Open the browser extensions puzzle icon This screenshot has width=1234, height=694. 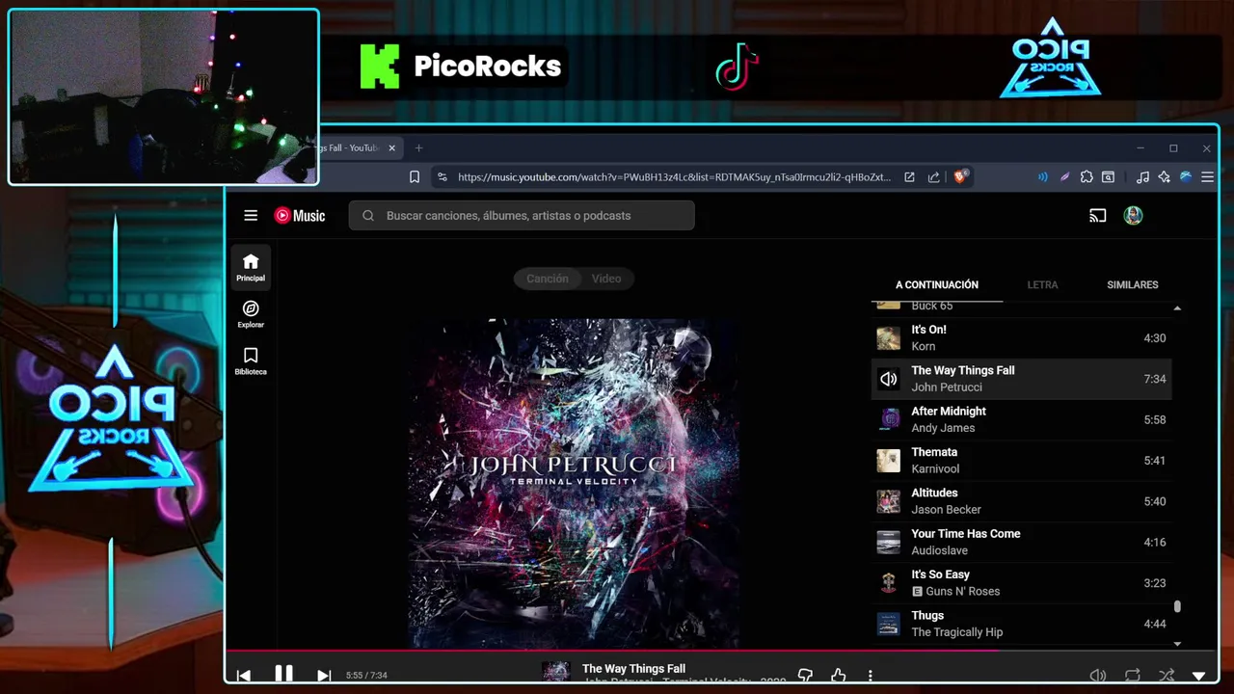[x=1086, y=176]
